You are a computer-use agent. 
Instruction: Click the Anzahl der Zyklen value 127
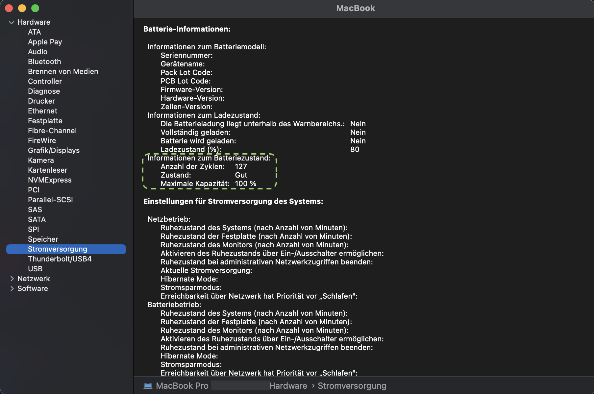[x=241, y=167]
